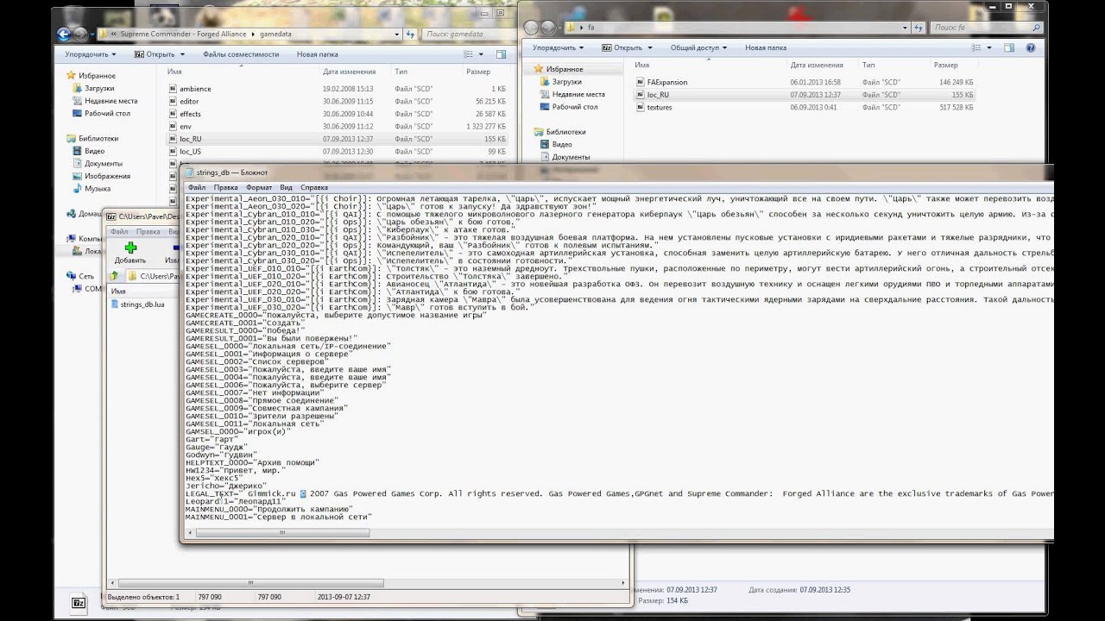Open Файл menu in the 7-Zip window
Image resolution: width=1105 pixels, height=621 pixels.
[x=119, y=231]
